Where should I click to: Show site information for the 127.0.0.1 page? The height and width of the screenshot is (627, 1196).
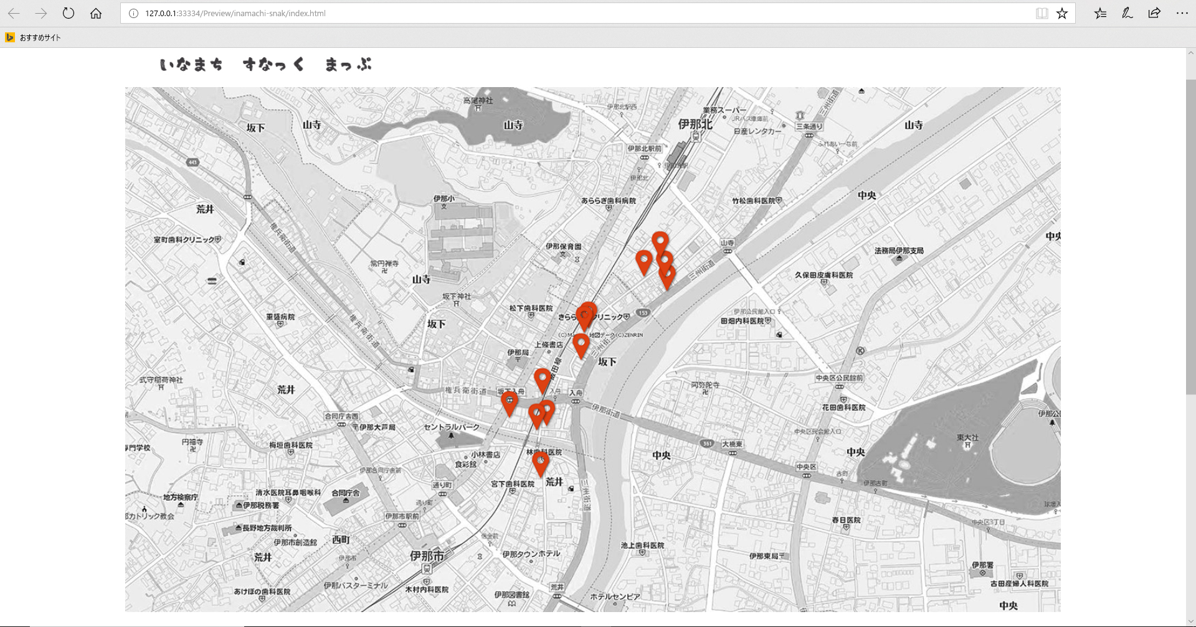point(133,13)
